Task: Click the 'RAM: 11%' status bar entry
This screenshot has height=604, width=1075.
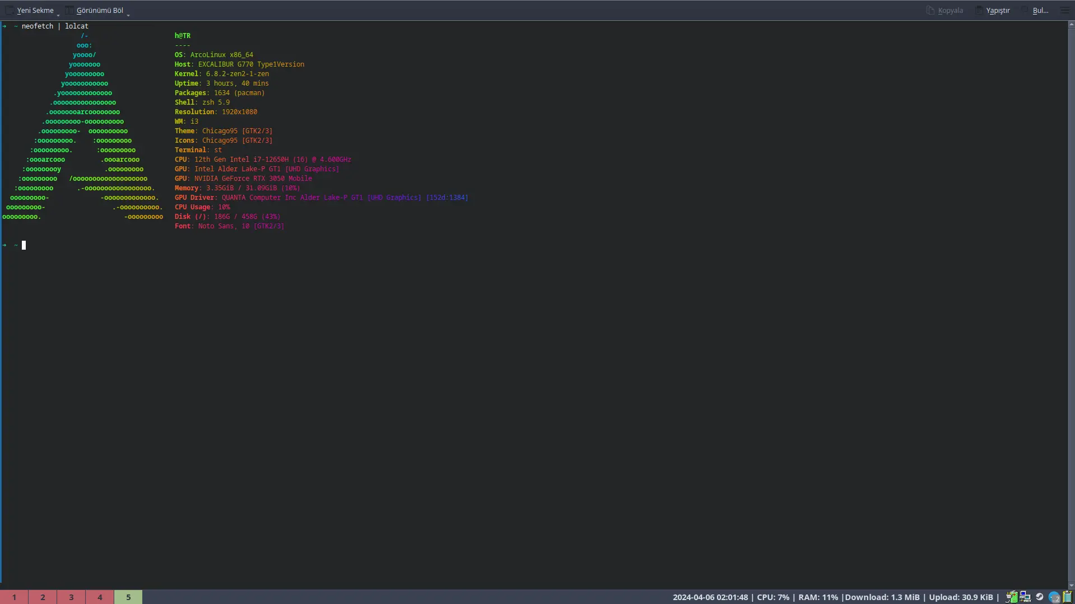Action: 818,597
